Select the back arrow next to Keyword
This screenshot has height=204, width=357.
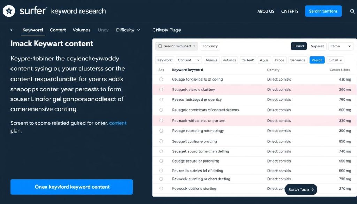(x=12, y=30)
